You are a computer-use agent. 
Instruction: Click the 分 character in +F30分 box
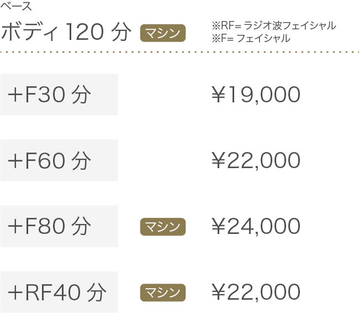click(81, 95)
